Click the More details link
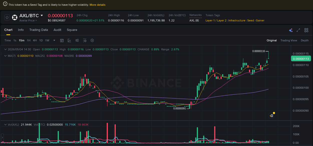Screen dimensions: 313x146 pyautogui.click(x=97, y=5)
